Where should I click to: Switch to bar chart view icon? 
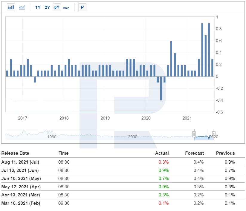(11, 7)
